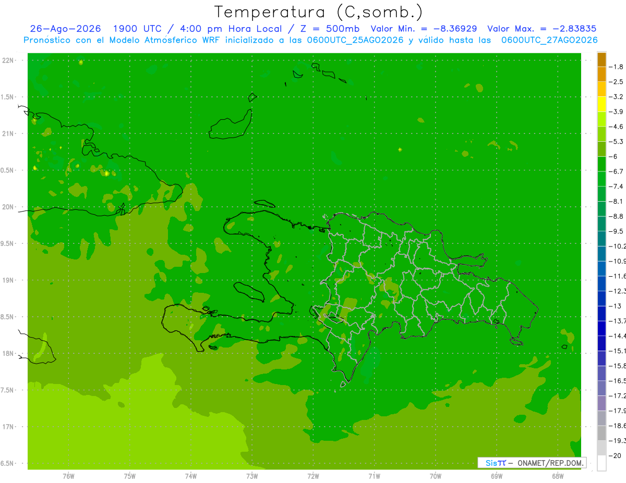Viewport: 626px width, 483px height.
Task: Click the purple swatch between -17.2 and -17.9
Action: (601, 403)
